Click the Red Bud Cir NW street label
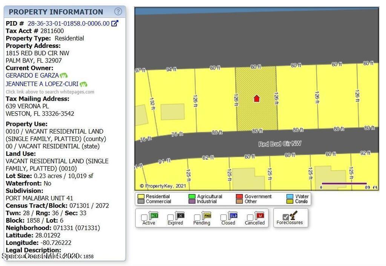This screenshot has width=386, height=266. (x=280, y=144)
